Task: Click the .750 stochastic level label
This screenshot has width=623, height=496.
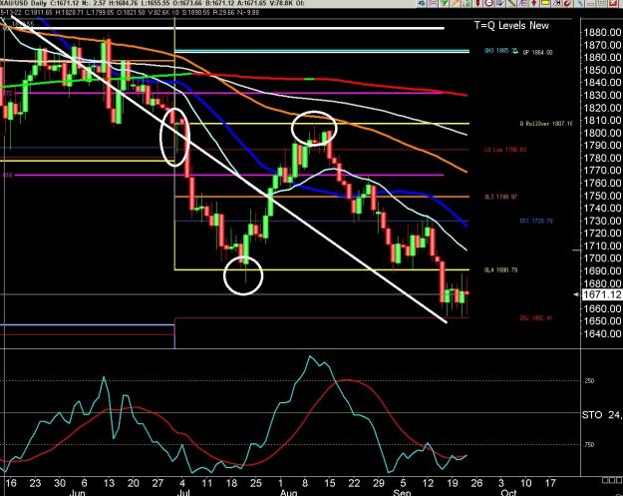Action: (x=589, y=445)
